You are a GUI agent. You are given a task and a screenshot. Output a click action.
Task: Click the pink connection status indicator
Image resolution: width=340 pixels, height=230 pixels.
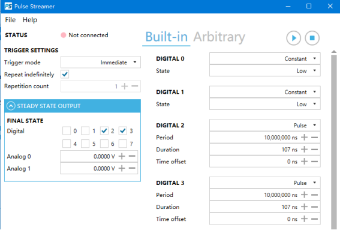[x=64, y=35]
